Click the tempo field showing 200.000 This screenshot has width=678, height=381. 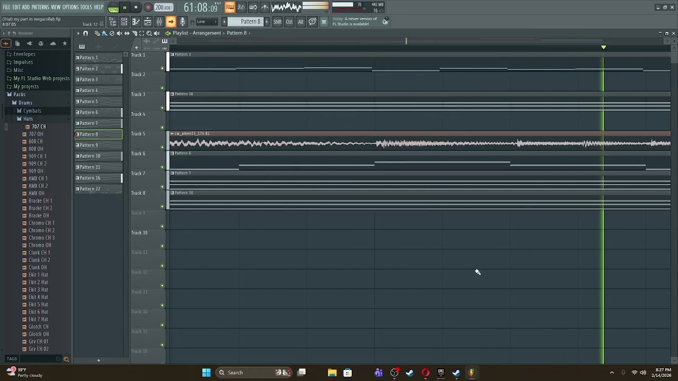point(163,7)
